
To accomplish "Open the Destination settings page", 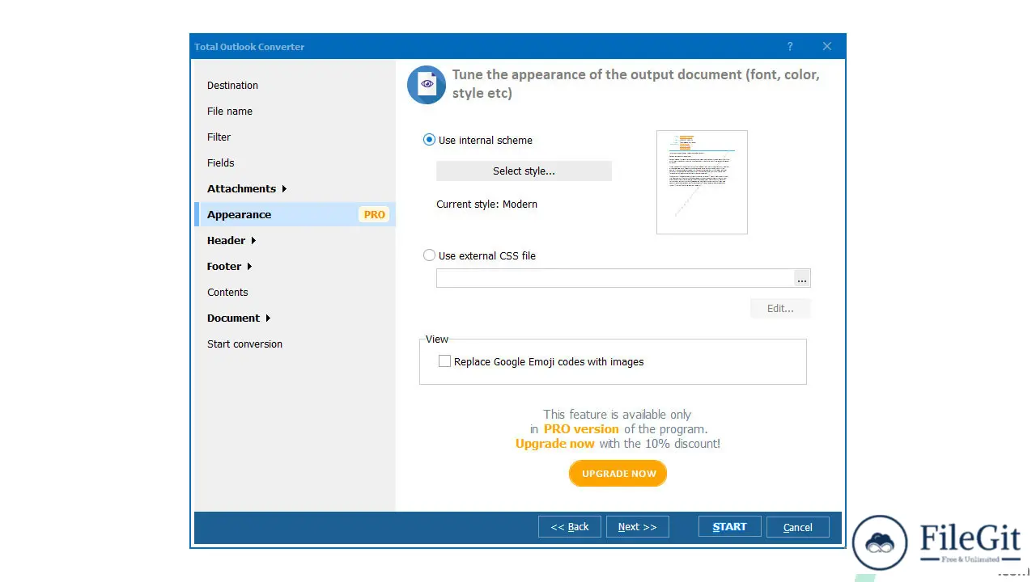I will 232,85.
